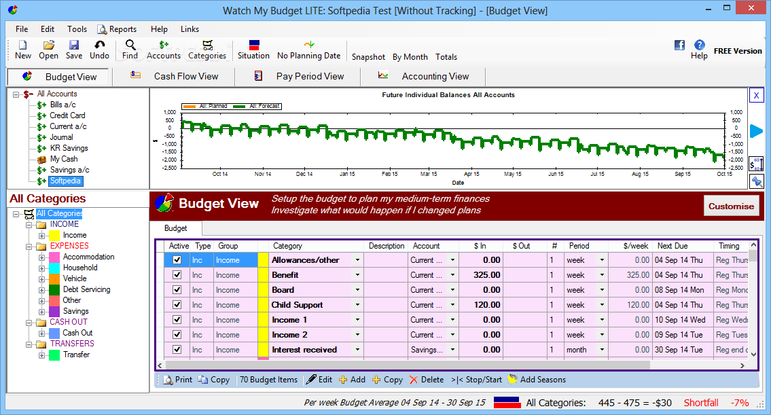Click No Planning Date icon

click(309, 50)
